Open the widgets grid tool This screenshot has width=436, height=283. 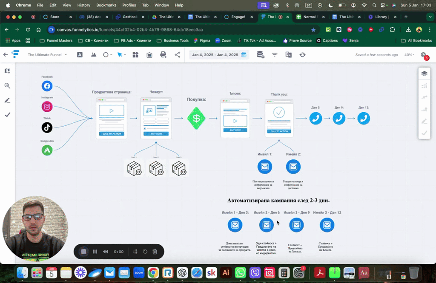[135, 55]
